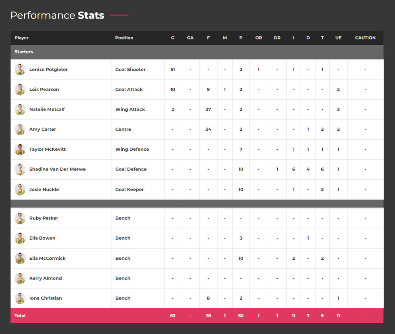The width and height of the screenshot is (395, 334).
Task: Click Ella Bowen's player avatar
Action: [20, 238]
